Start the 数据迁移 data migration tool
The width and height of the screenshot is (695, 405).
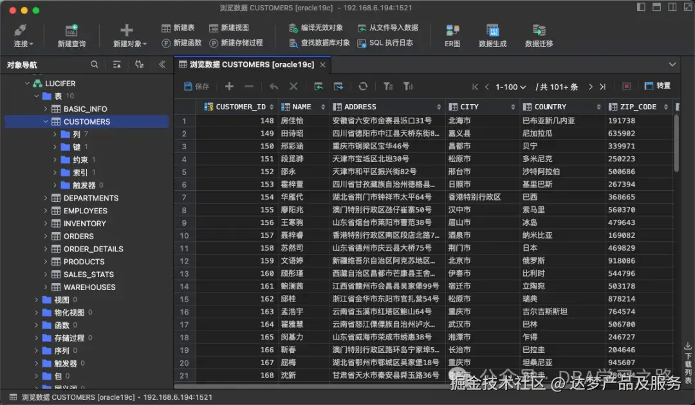coord(539,34)
